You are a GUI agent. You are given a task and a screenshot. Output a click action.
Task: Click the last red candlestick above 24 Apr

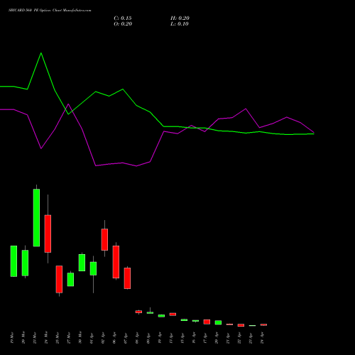(x=263, y=324)
